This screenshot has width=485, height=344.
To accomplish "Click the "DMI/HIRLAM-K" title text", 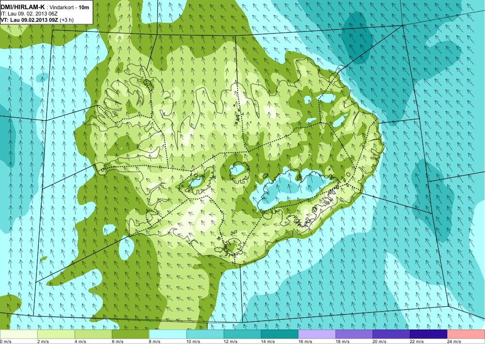I will (x=23, y=6).
